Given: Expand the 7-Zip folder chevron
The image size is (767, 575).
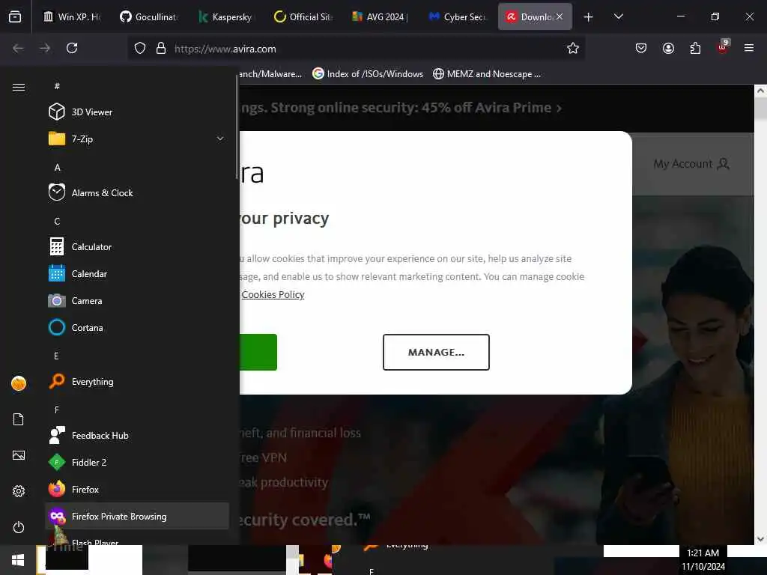Looking at the screenshot, I should tap(220, 139).
